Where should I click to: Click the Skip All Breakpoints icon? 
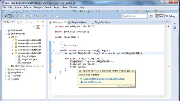click(x=97, y=11)
